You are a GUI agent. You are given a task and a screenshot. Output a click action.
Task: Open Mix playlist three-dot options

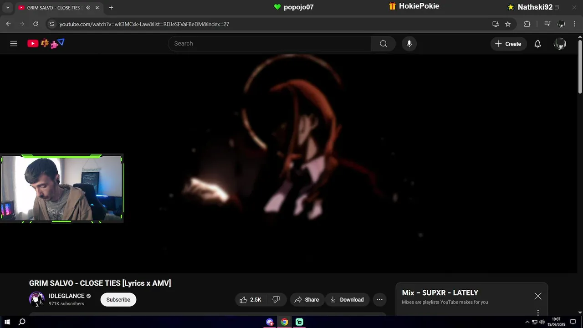point(538,313)
